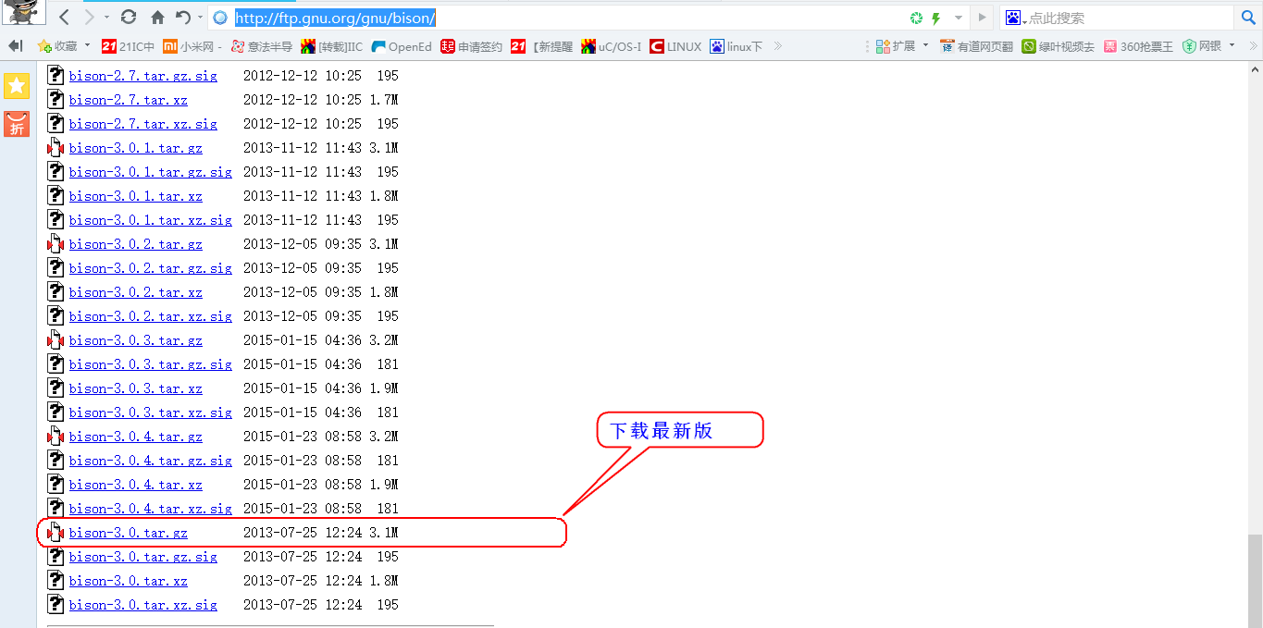Toggle the sidebar collapse icon on bookmarks bar
This screenshot has height=628, width=1263.
coord(15,46)
